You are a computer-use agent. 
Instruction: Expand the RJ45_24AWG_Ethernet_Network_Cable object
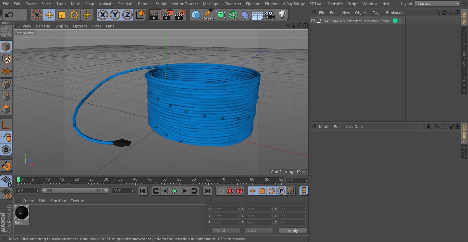tap(313, 21)
